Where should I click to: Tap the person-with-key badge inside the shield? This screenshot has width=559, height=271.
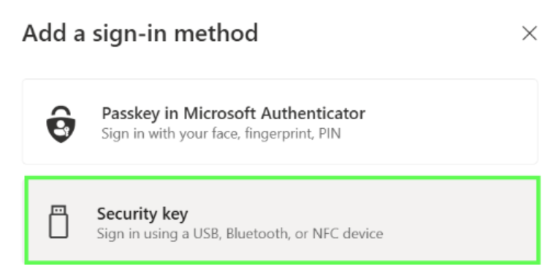[x=61, y=129]
